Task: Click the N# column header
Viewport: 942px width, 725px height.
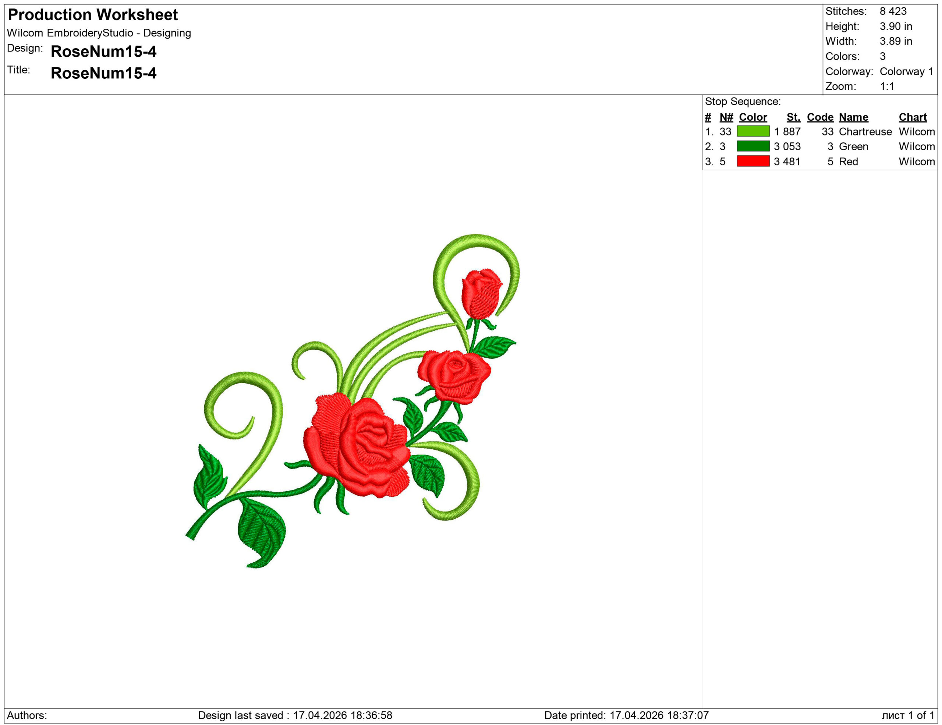Action: (x=726, y=117)
